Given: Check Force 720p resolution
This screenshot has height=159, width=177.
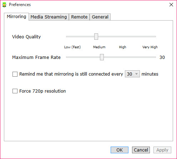Looking at the screenshot, I should [15, 91].
